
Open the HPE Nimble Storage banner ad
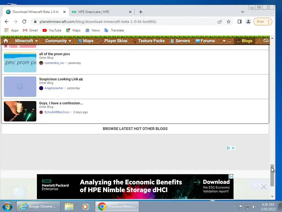(135, 187)
